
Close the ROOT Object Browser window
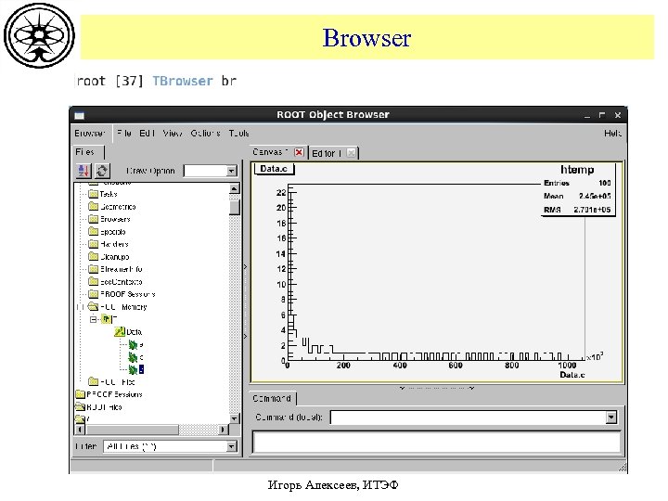pos(618,115)
